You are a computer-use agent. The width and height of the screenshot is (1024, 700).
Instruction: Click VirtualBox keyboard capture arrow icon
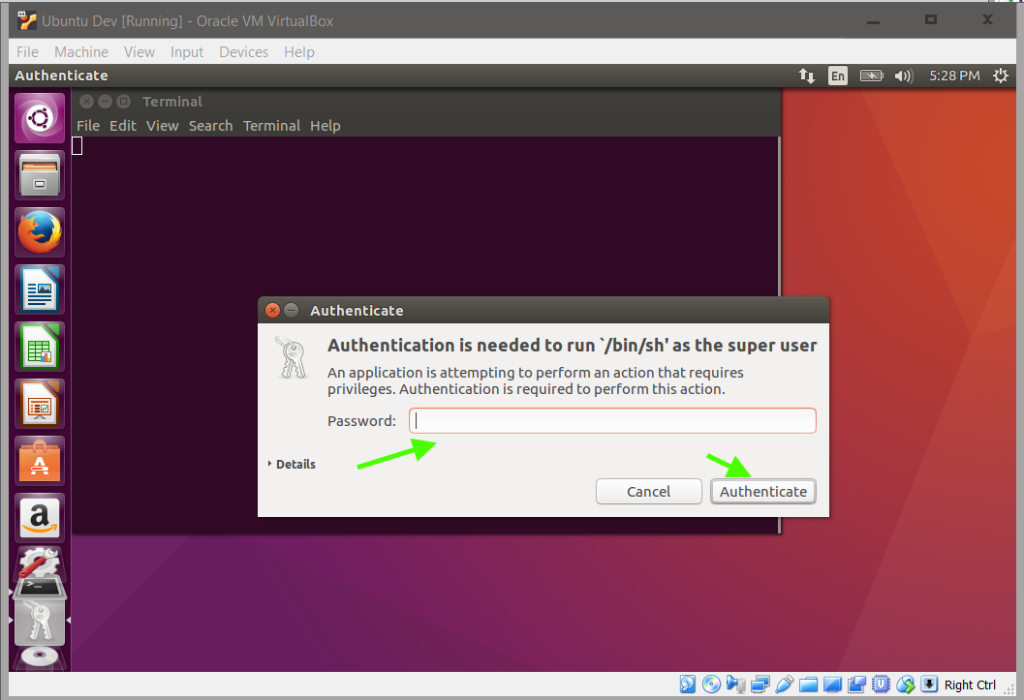pos(929,684)
